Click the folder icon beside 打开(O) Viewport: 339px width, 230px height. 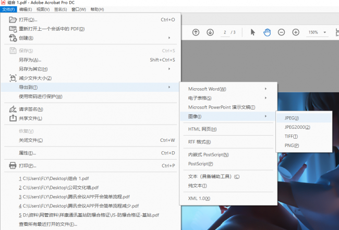[x=13, y=20]
